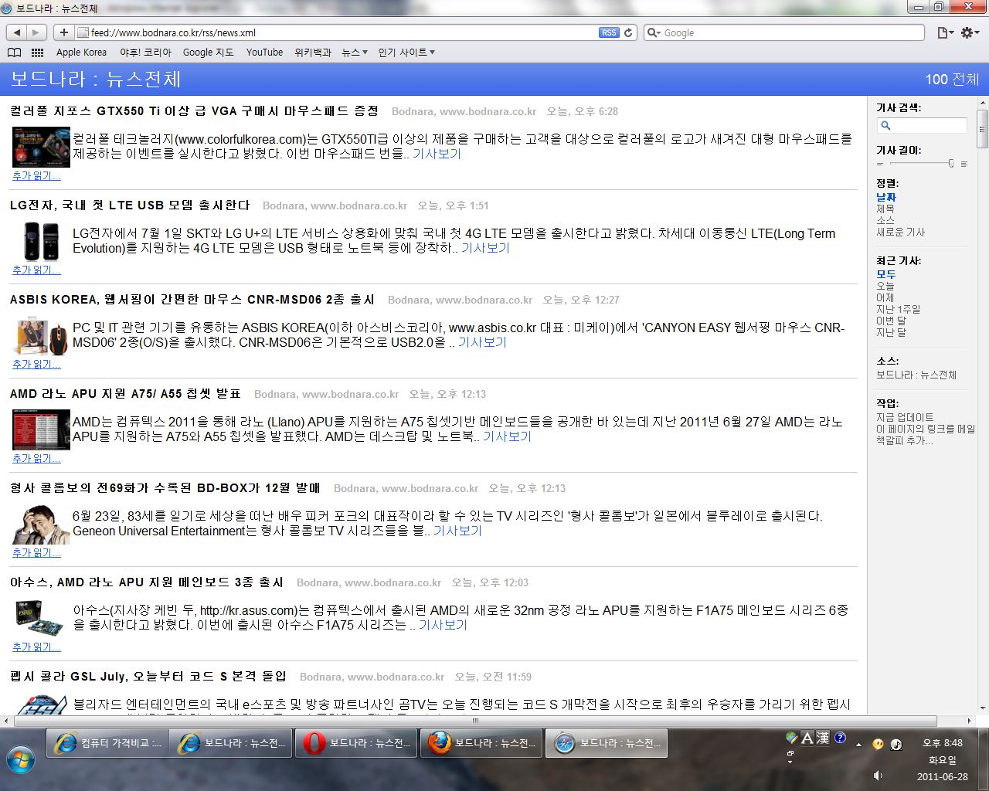Switch to Internet Explorer 보드나라 taskbar button

232,743
